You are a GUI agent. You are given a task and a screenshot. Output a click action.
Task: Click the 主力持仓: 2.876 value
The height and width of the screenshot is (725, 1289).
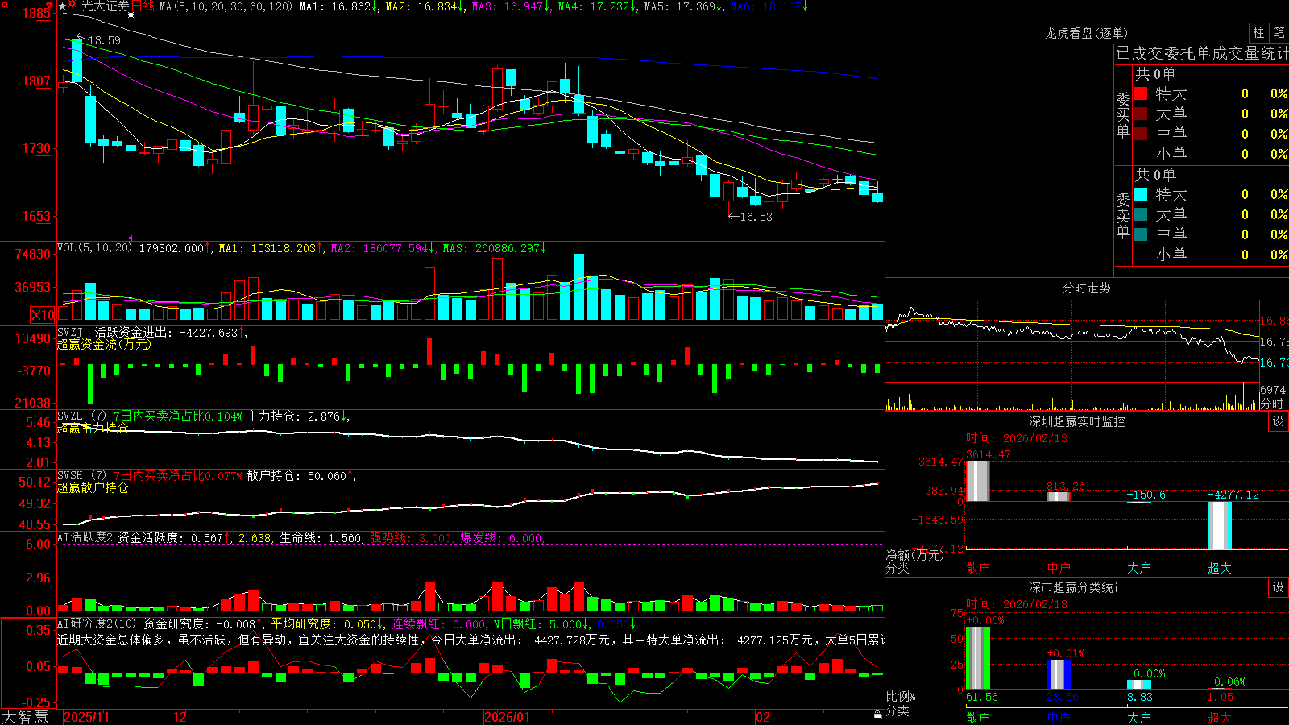coord(293,416)
